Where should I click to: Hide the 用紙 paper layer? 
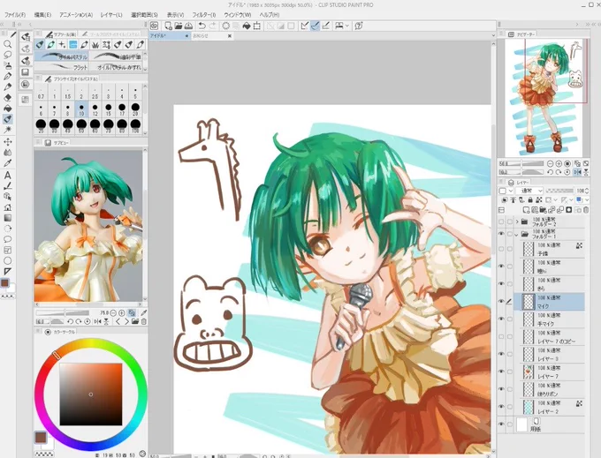pos(501,424)
